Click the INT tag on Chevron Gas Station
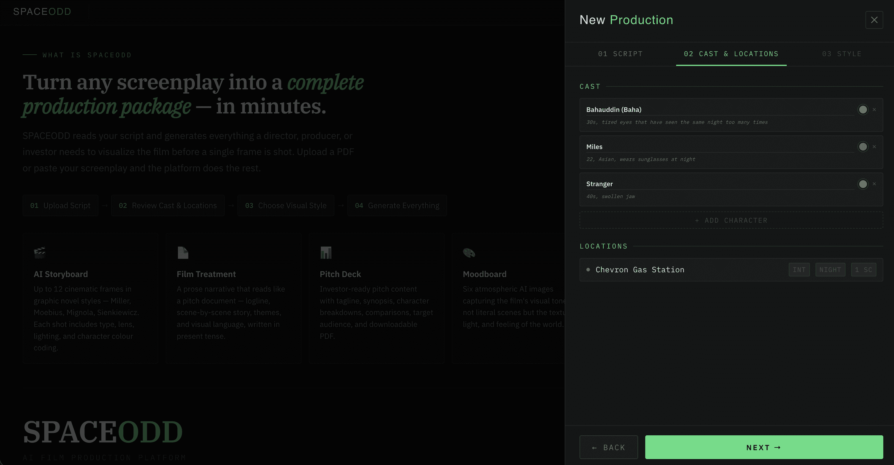This screenshot has height=465, width=894. point(799,269)
